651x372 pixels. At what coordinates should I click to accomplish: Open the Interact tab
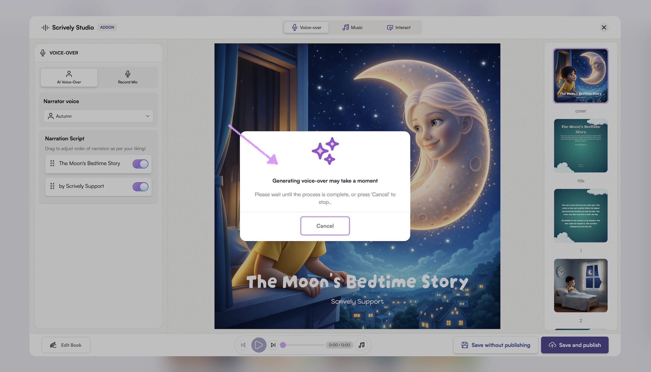399,27
